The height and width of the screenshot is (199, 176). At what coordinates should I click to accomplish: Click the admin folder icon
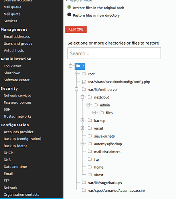96,105
